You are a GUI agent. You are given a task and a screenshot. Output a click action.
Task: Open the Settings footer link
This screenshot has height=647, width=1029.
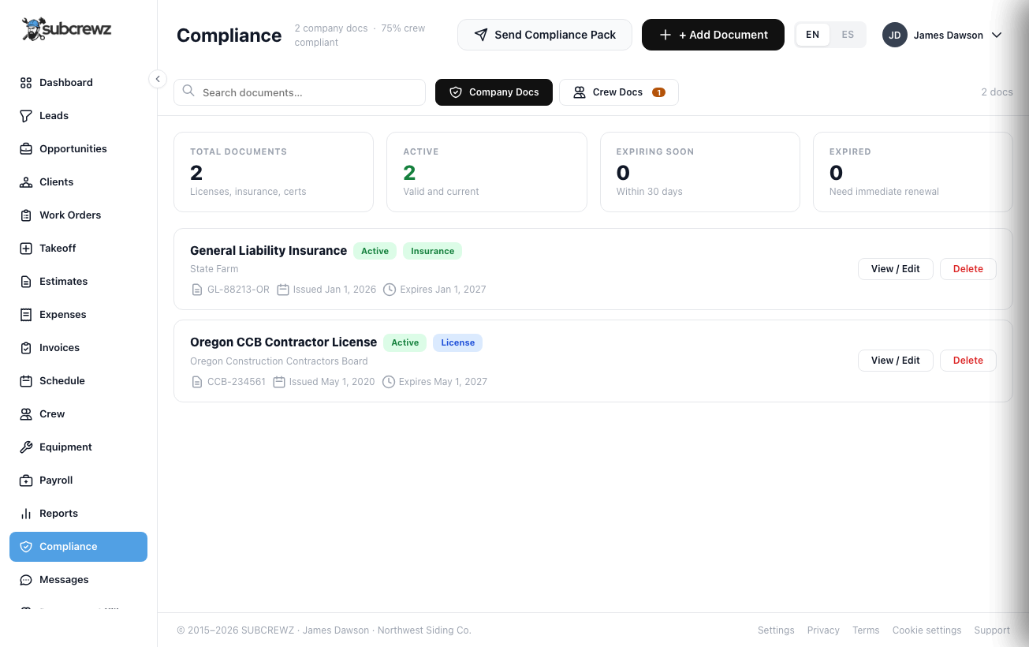(x=776, y=630)
